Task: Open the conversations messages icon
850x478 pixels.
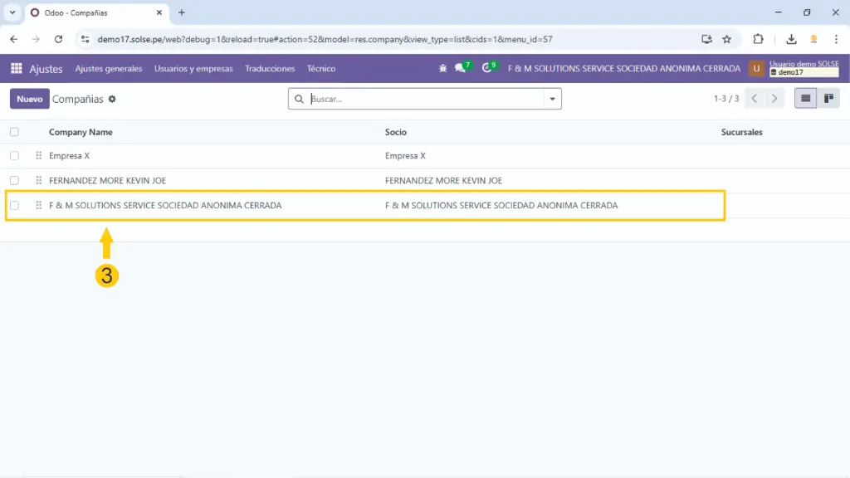Action: 461,69
